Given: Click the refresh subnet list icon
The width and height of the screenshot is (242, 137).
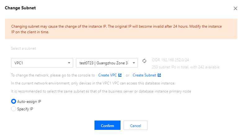Looking at the screenshot, I should coord(144,61).
